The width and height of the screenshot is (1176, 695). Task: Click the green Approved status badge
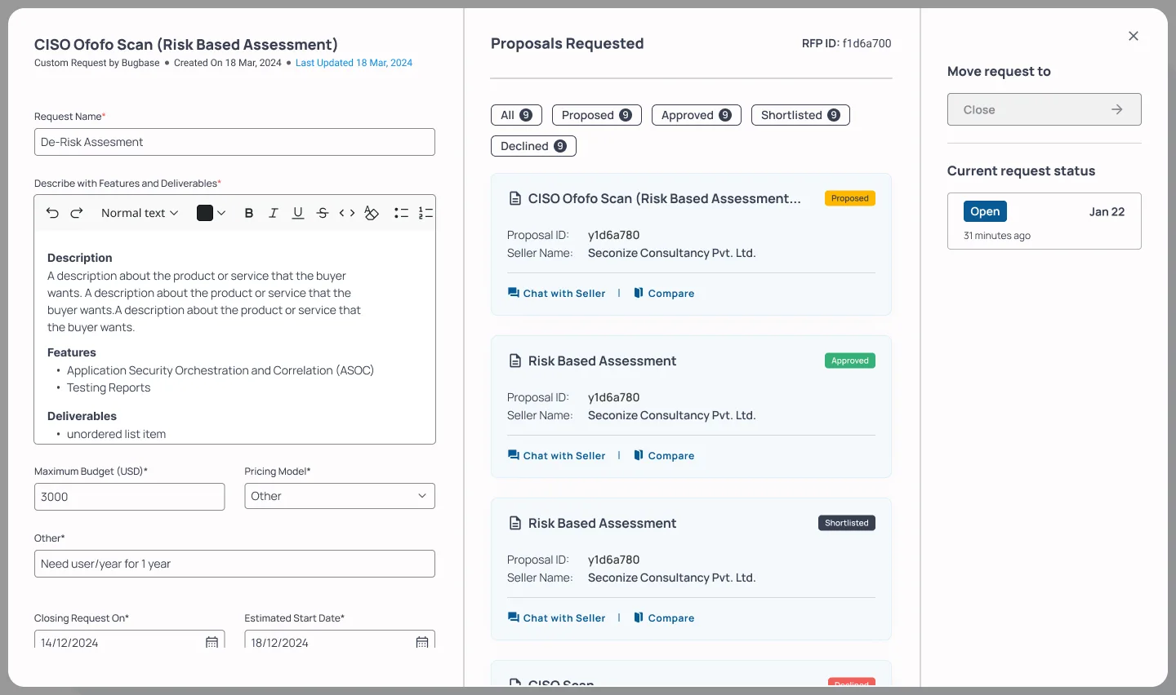coord(850,361)
